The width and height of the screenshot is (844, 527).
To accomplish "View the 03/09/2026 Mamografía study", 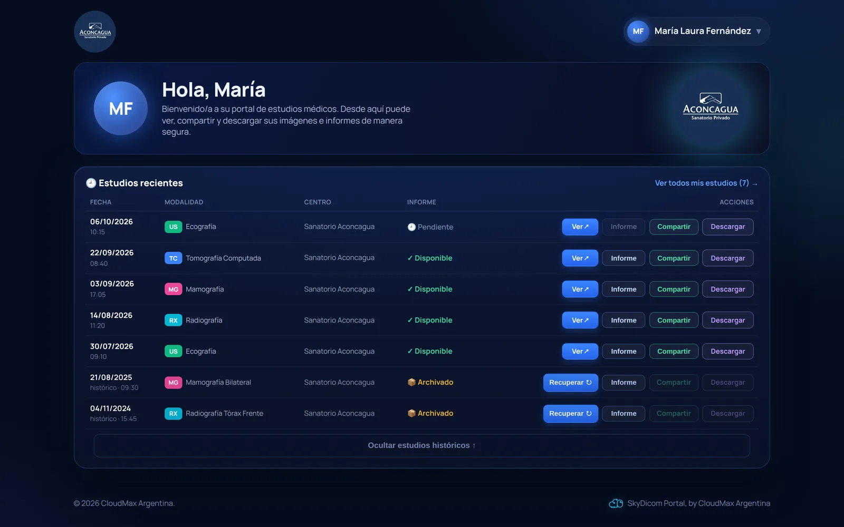I will coord(580,289).
